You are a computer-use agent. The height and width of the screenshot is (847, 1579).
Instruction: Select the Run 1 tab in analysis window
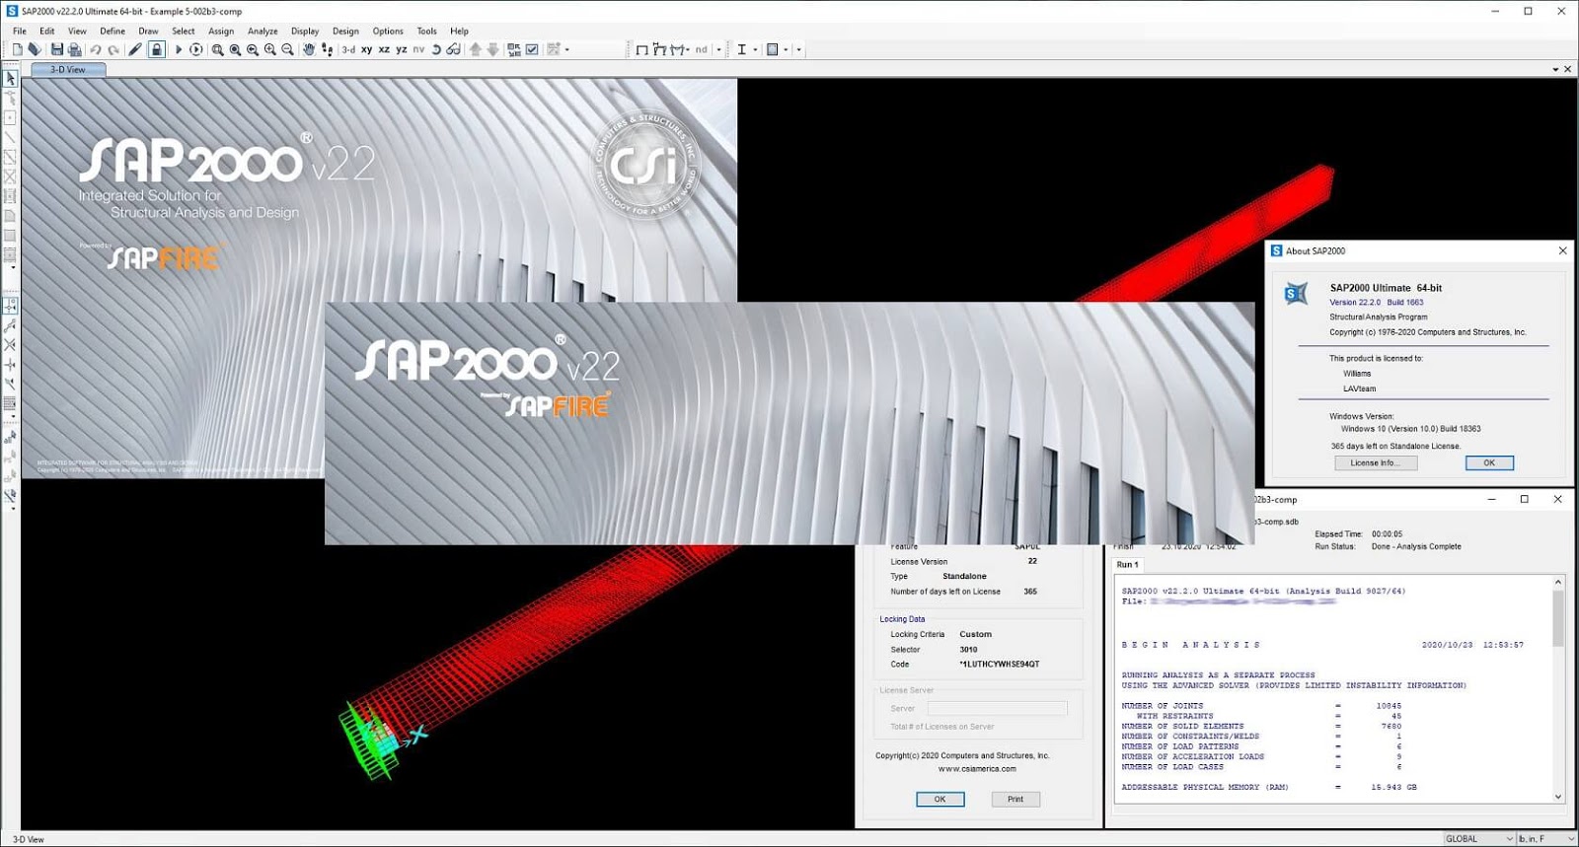pos(1127,565)
